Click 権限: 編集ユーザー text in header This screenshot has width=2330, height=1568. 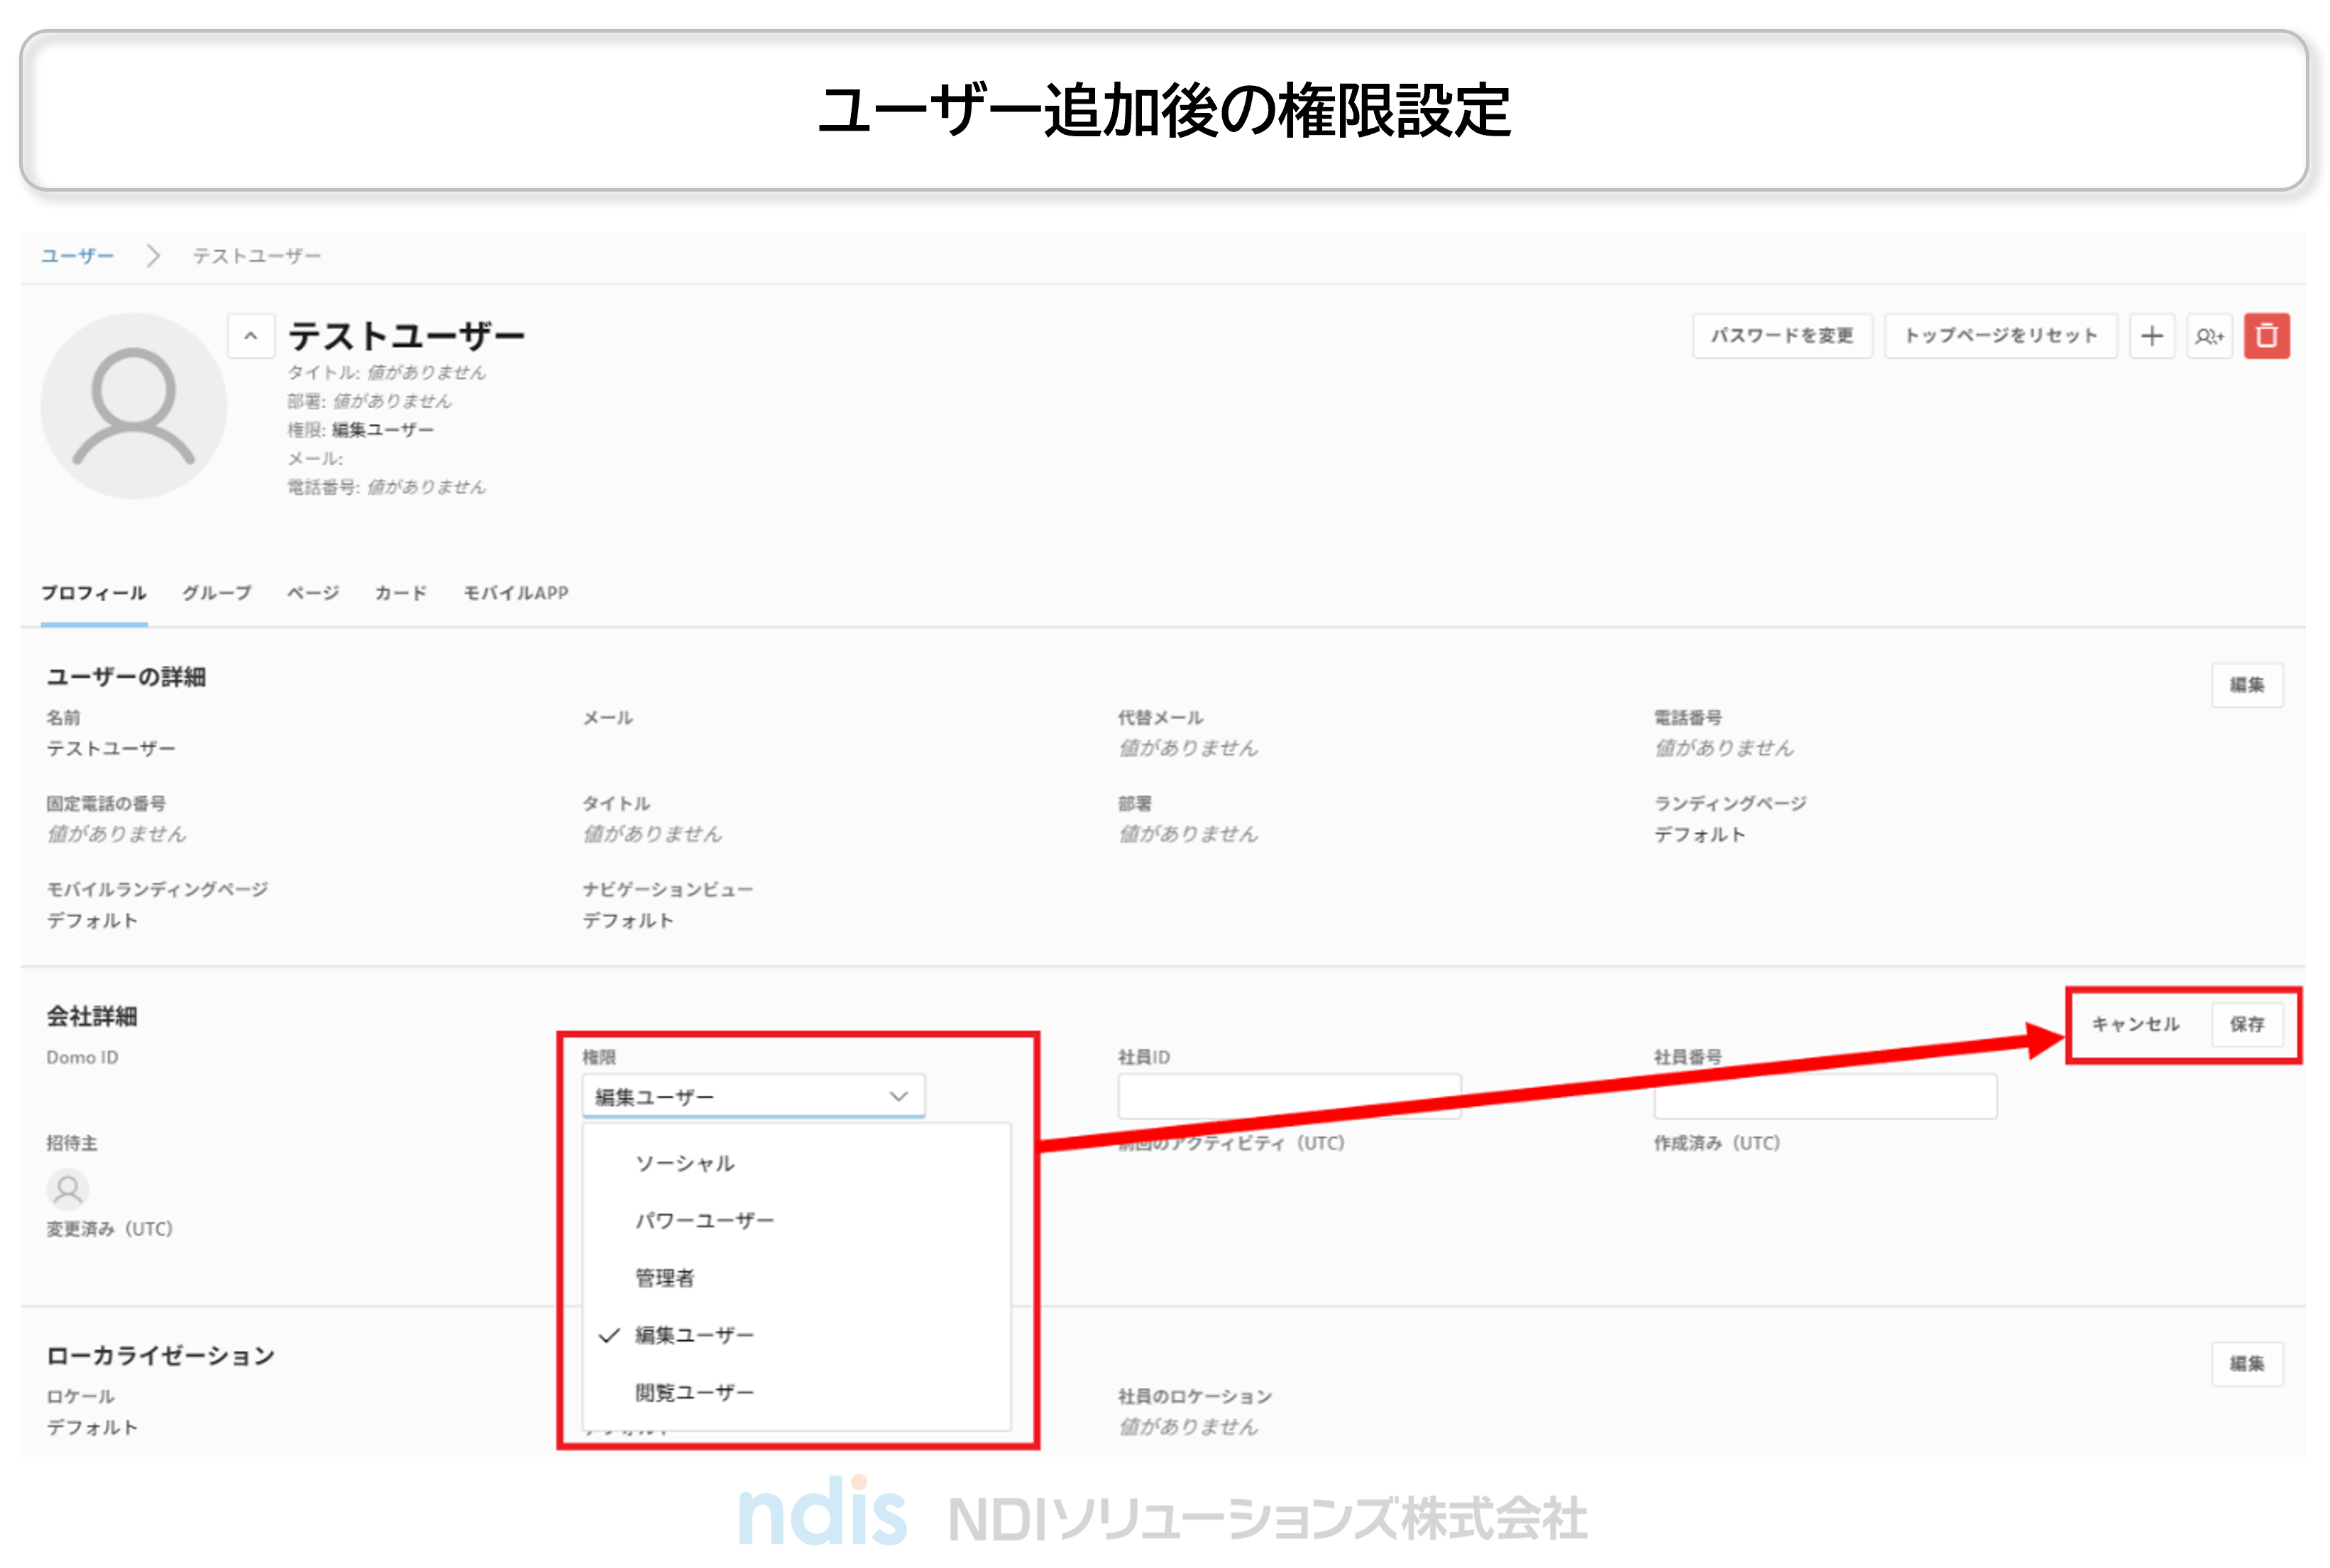point(361,430)
